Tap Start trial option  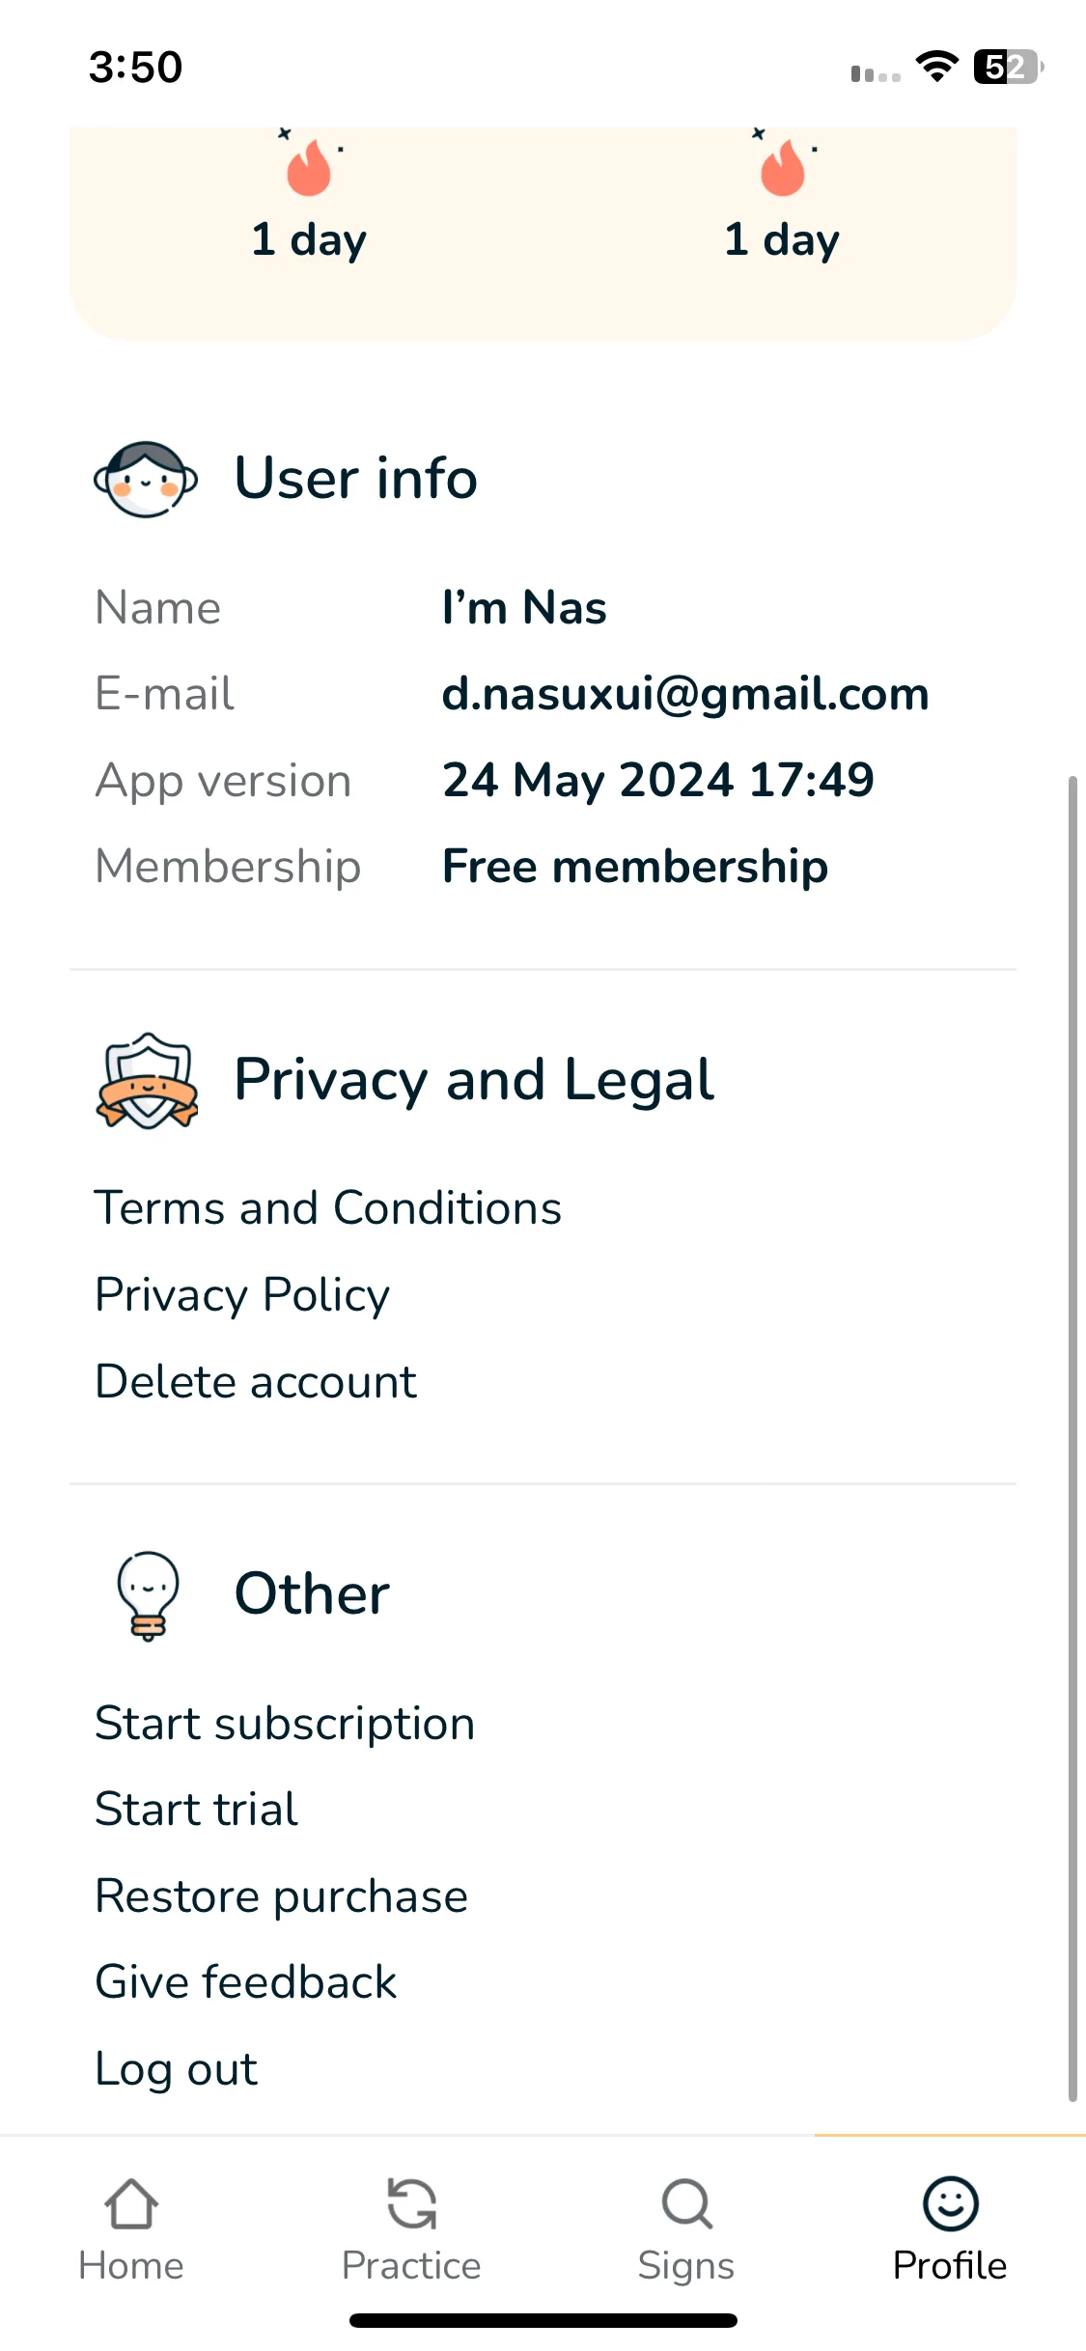click(197, 1810)
